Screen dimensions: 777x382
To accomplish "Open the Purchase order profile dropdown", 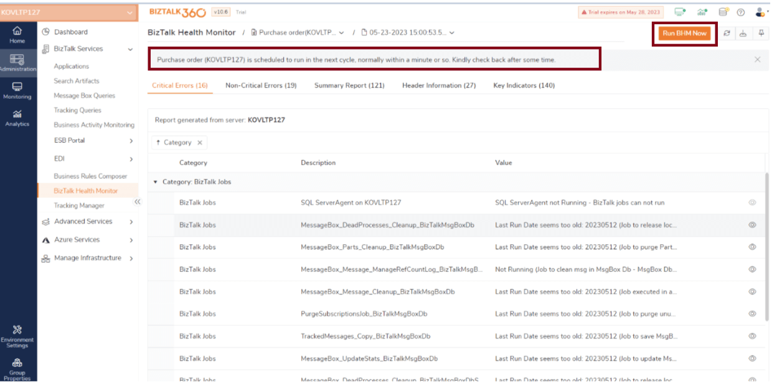I will pos(298,33).
